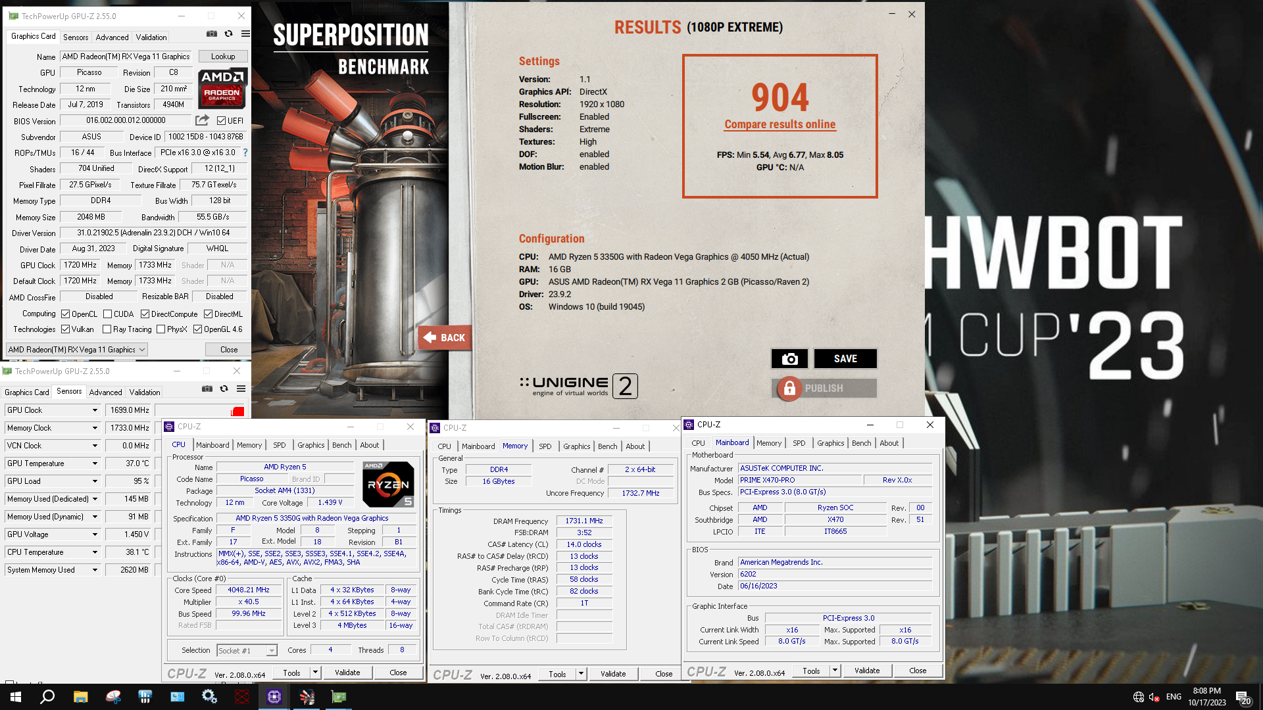Click the Bus Interface question mark icon

point(245,153)
